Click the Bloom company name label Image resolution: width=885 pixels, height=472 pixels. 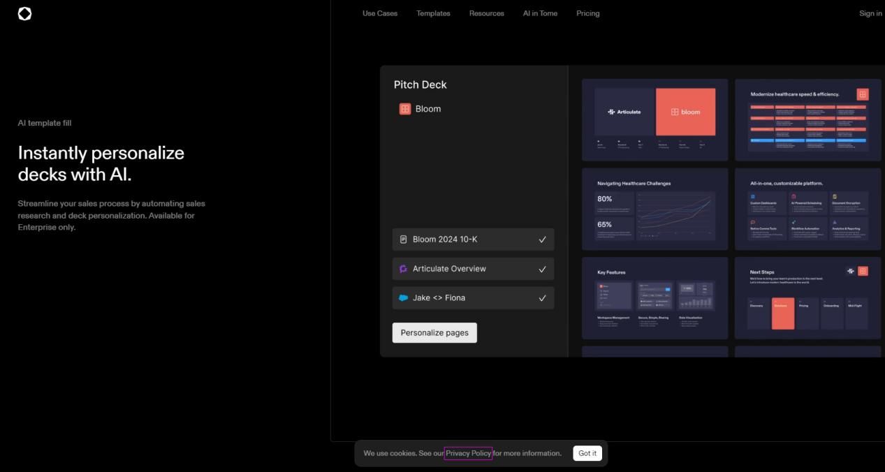coord(428,109)
